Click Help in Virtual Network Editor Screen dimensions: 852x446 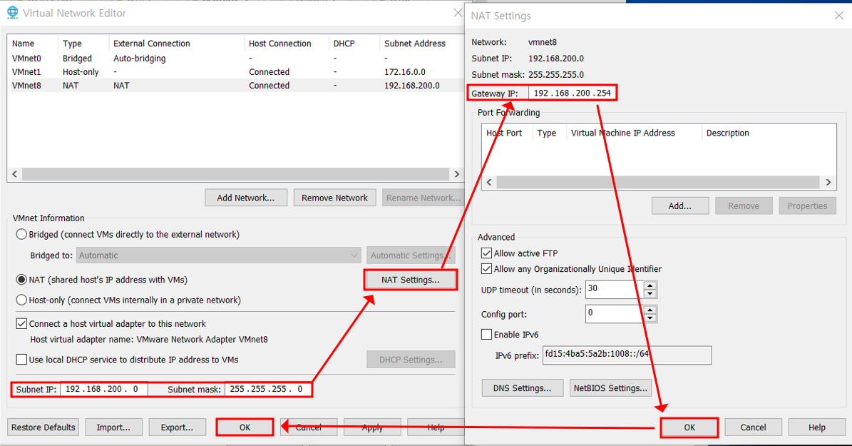(x=436, y=427)
